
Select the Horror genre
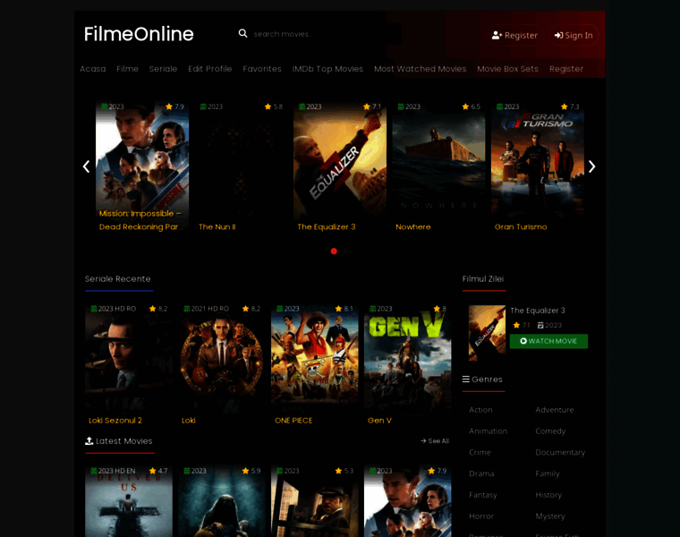pyautogui.click(x=481, y=516)
